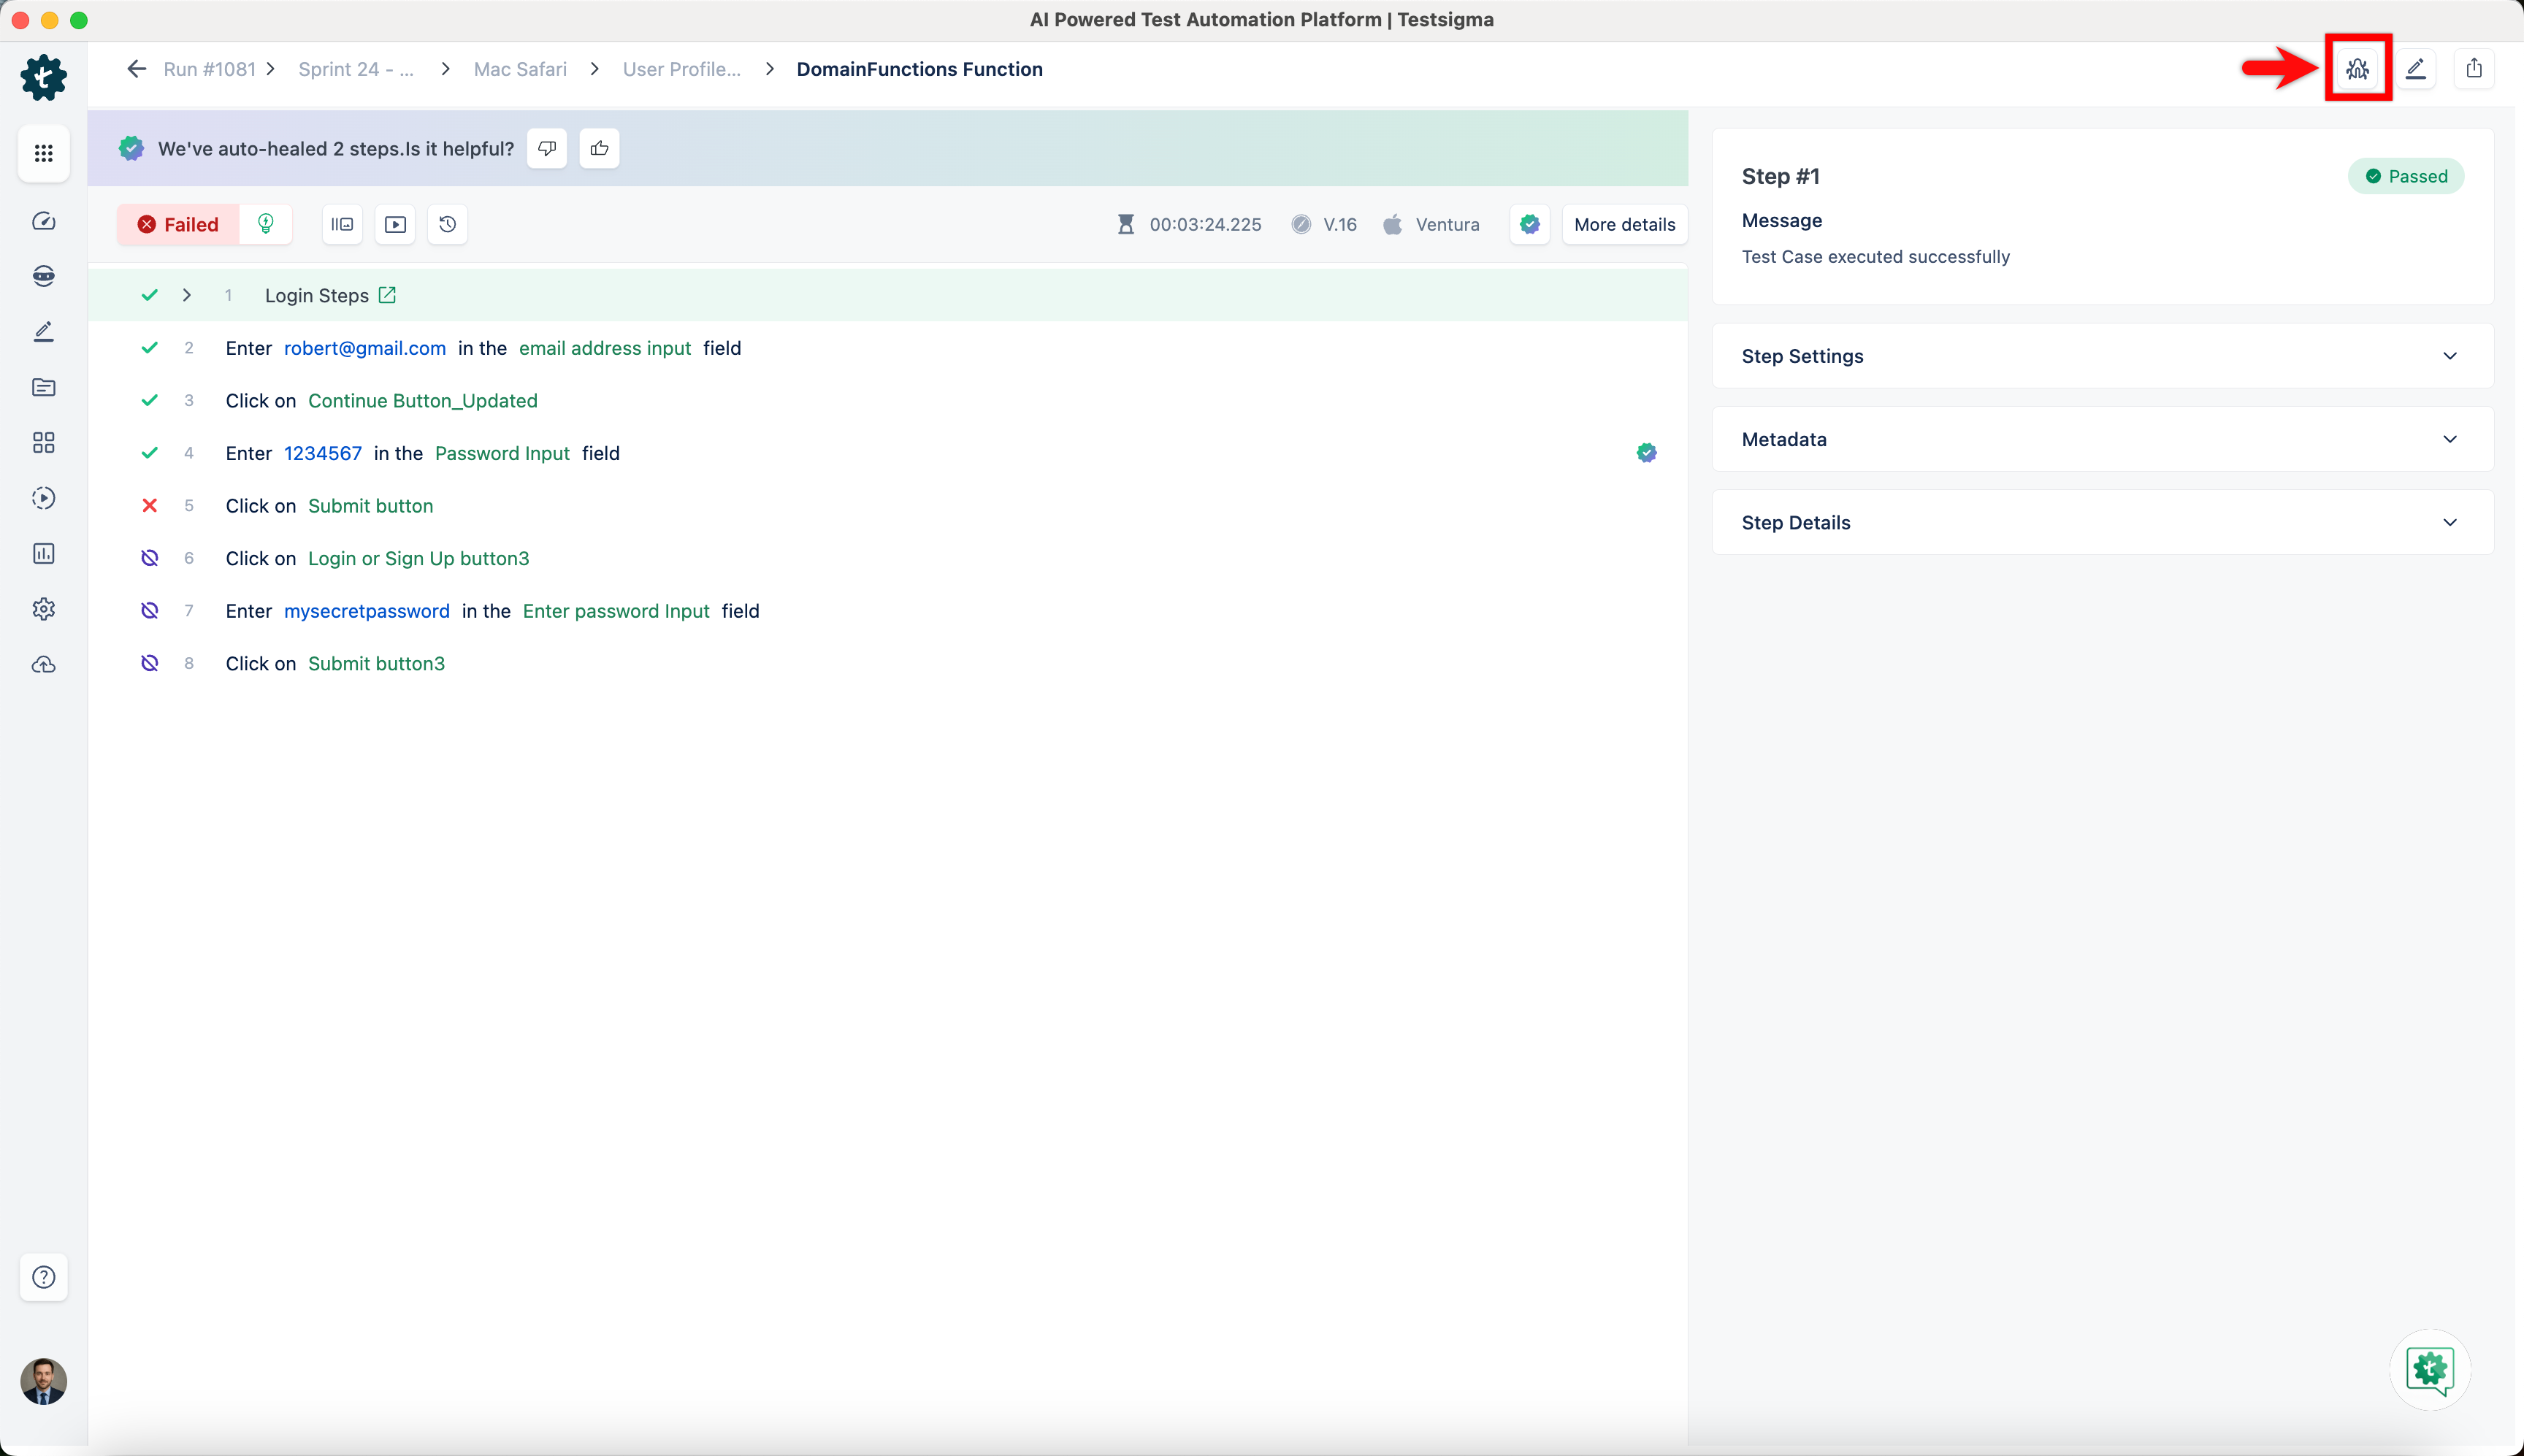
Task: Give thumbs up on the auto-healed steps prompt
Action: coord(599,148)
